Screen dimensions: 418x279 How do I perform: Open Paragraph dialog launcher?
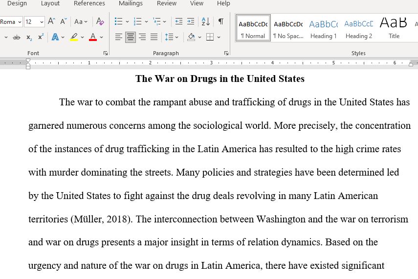(x=226, y=53)
